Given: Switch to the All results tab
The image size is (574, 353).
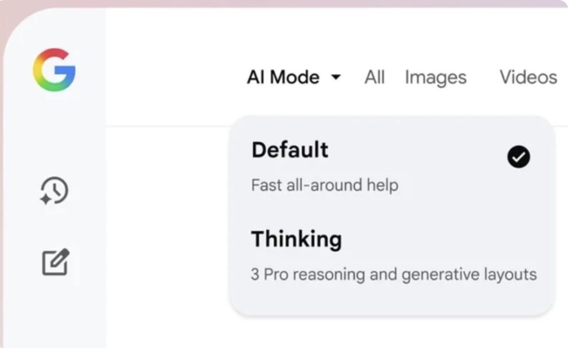Looking at the screenshot, I should pos(374,77).
